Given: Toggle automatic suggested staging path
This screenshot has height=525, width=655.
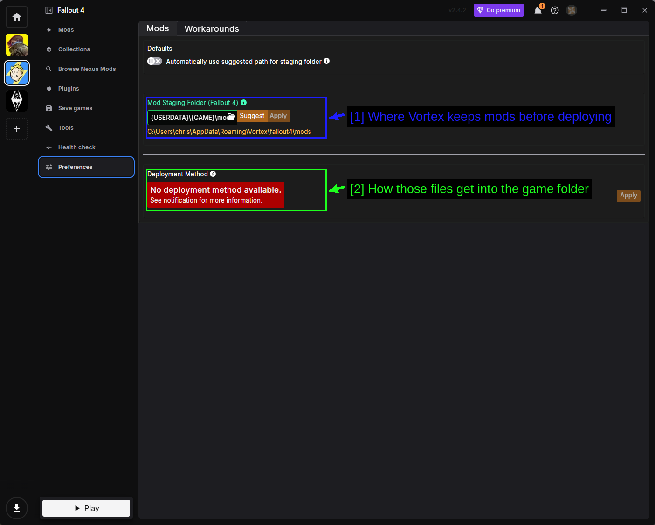Looking at the screenshot, I should pyautogui.click(x=155, y=61).
